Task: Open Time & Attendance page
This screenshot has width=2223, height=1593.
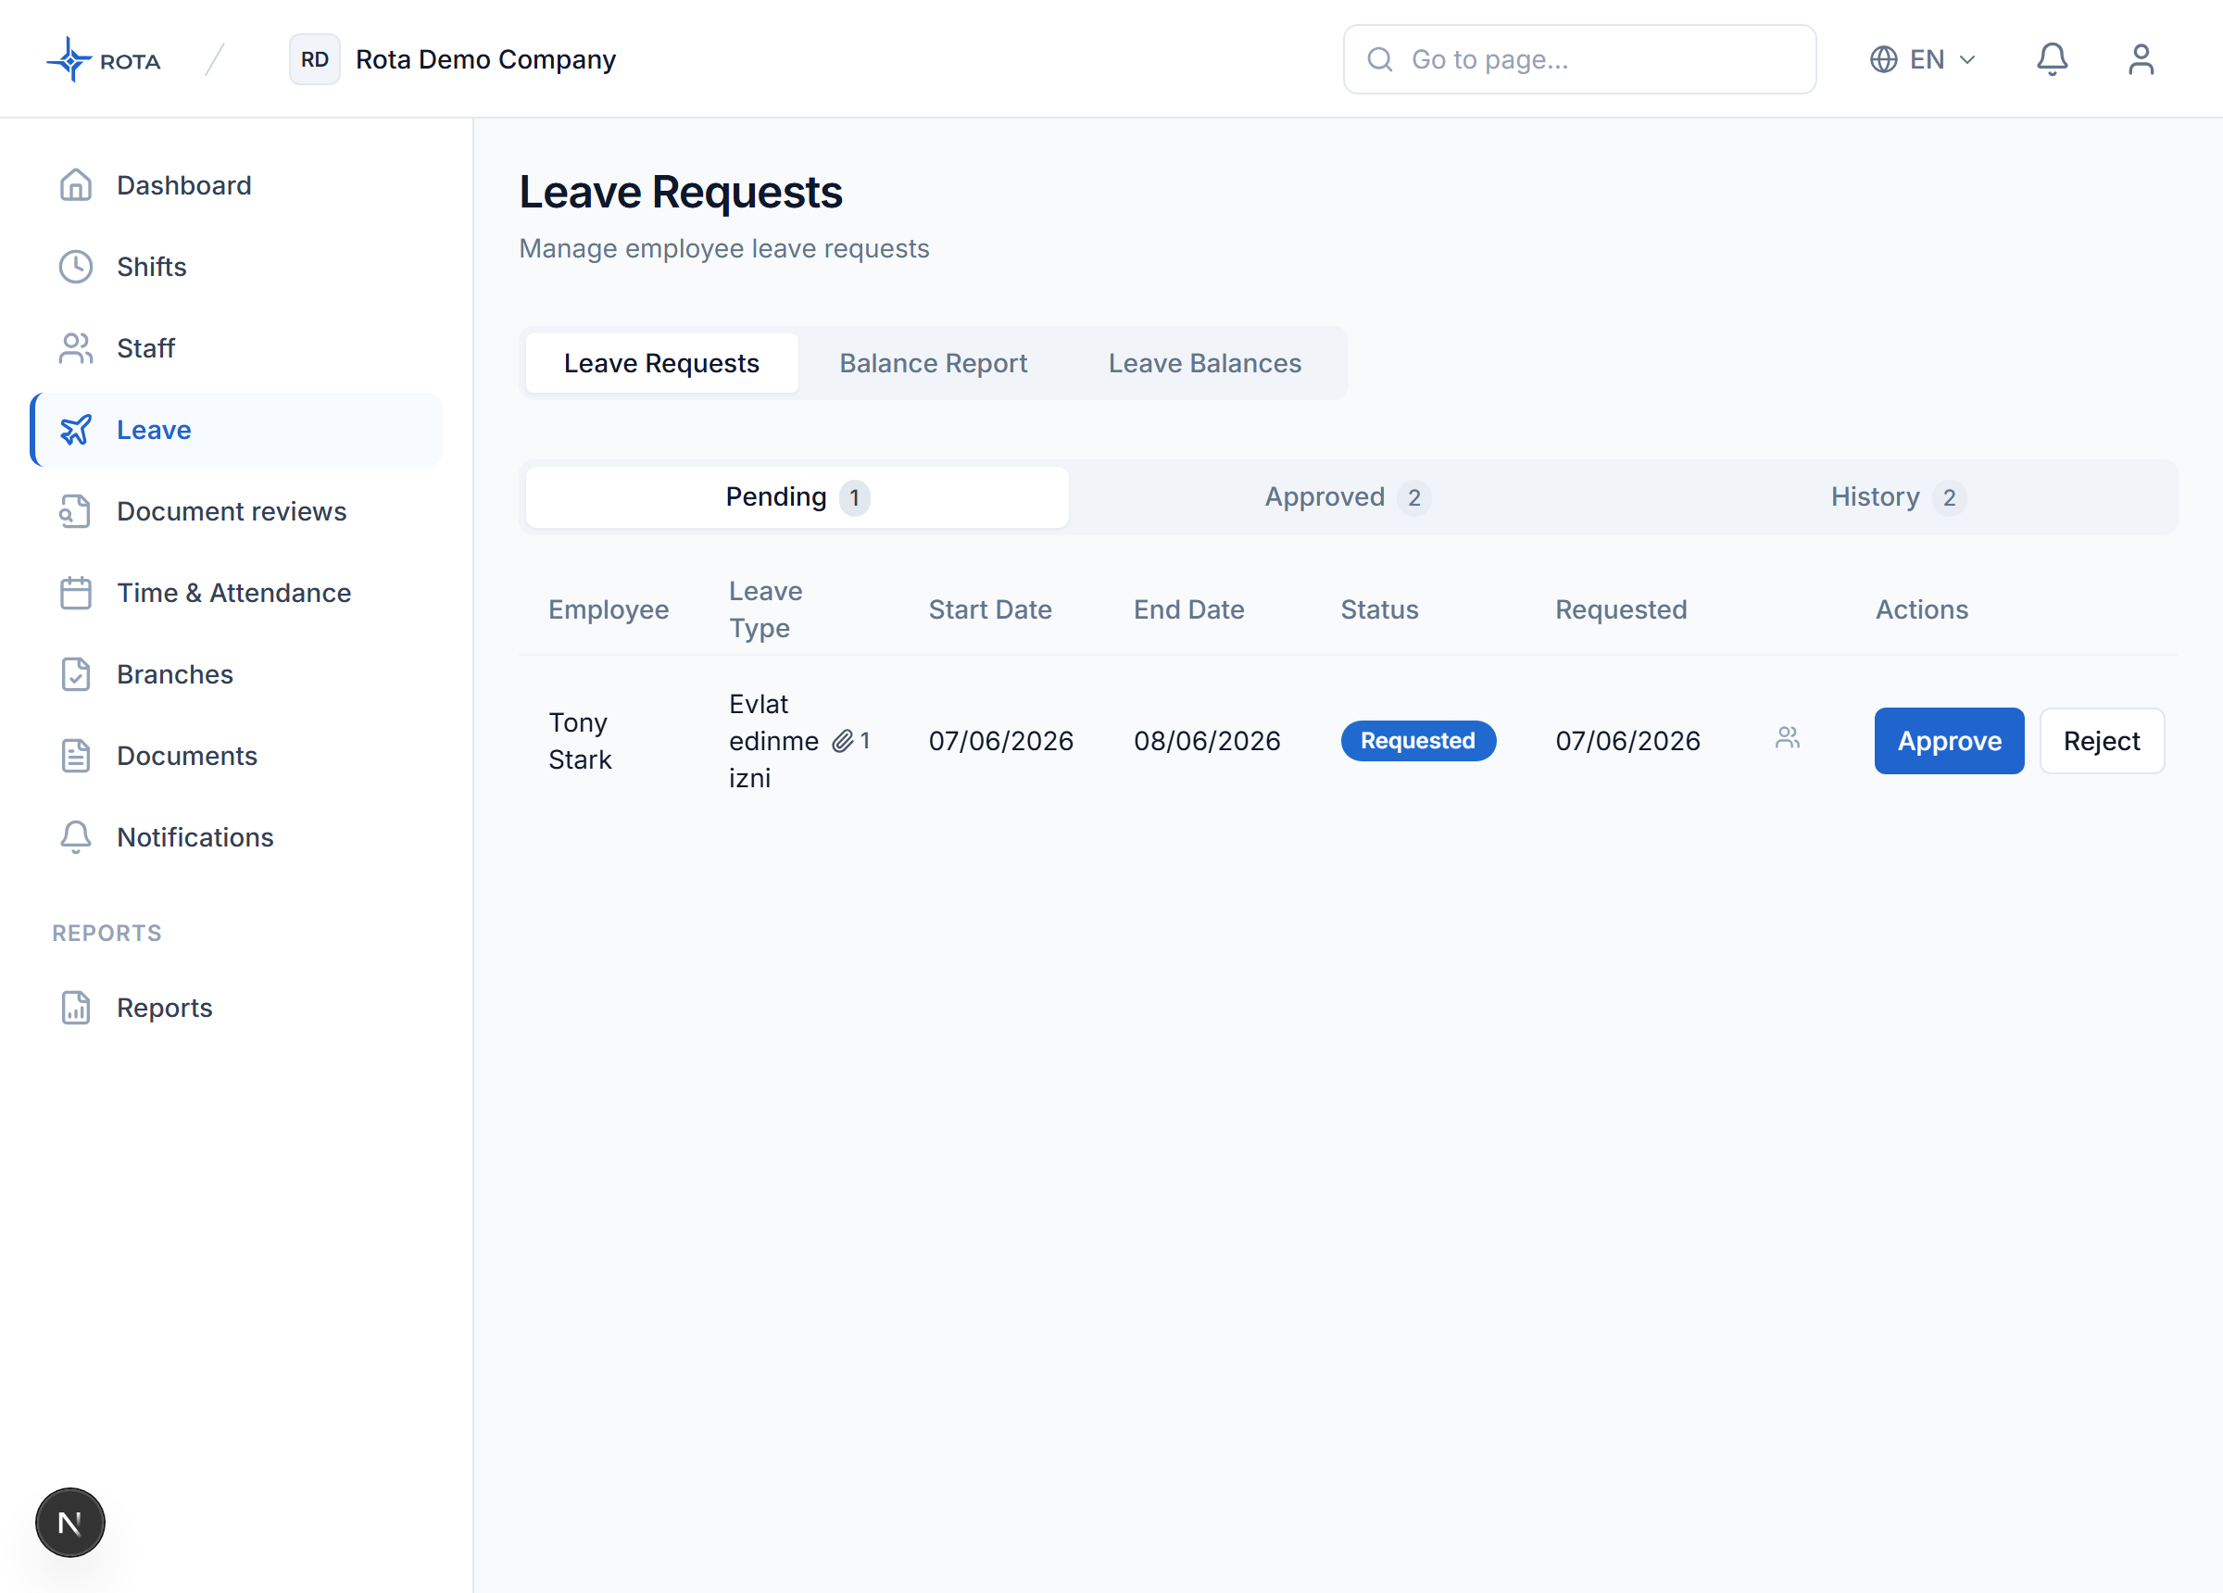Action: pos(236,592)
